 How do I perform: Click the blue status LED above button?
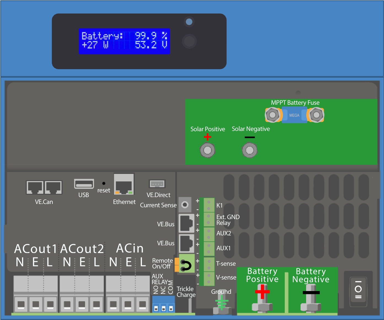coord(189,22)
